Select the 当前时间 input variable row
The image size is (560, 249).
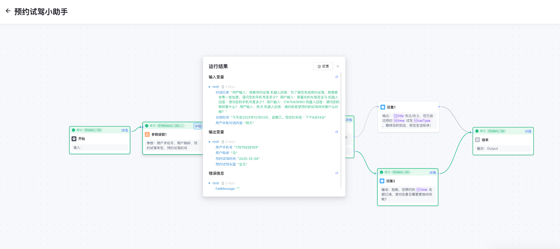click(271, 117)
